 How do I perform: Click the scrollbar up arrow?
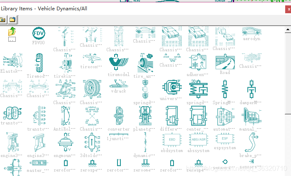coord(288,29)
